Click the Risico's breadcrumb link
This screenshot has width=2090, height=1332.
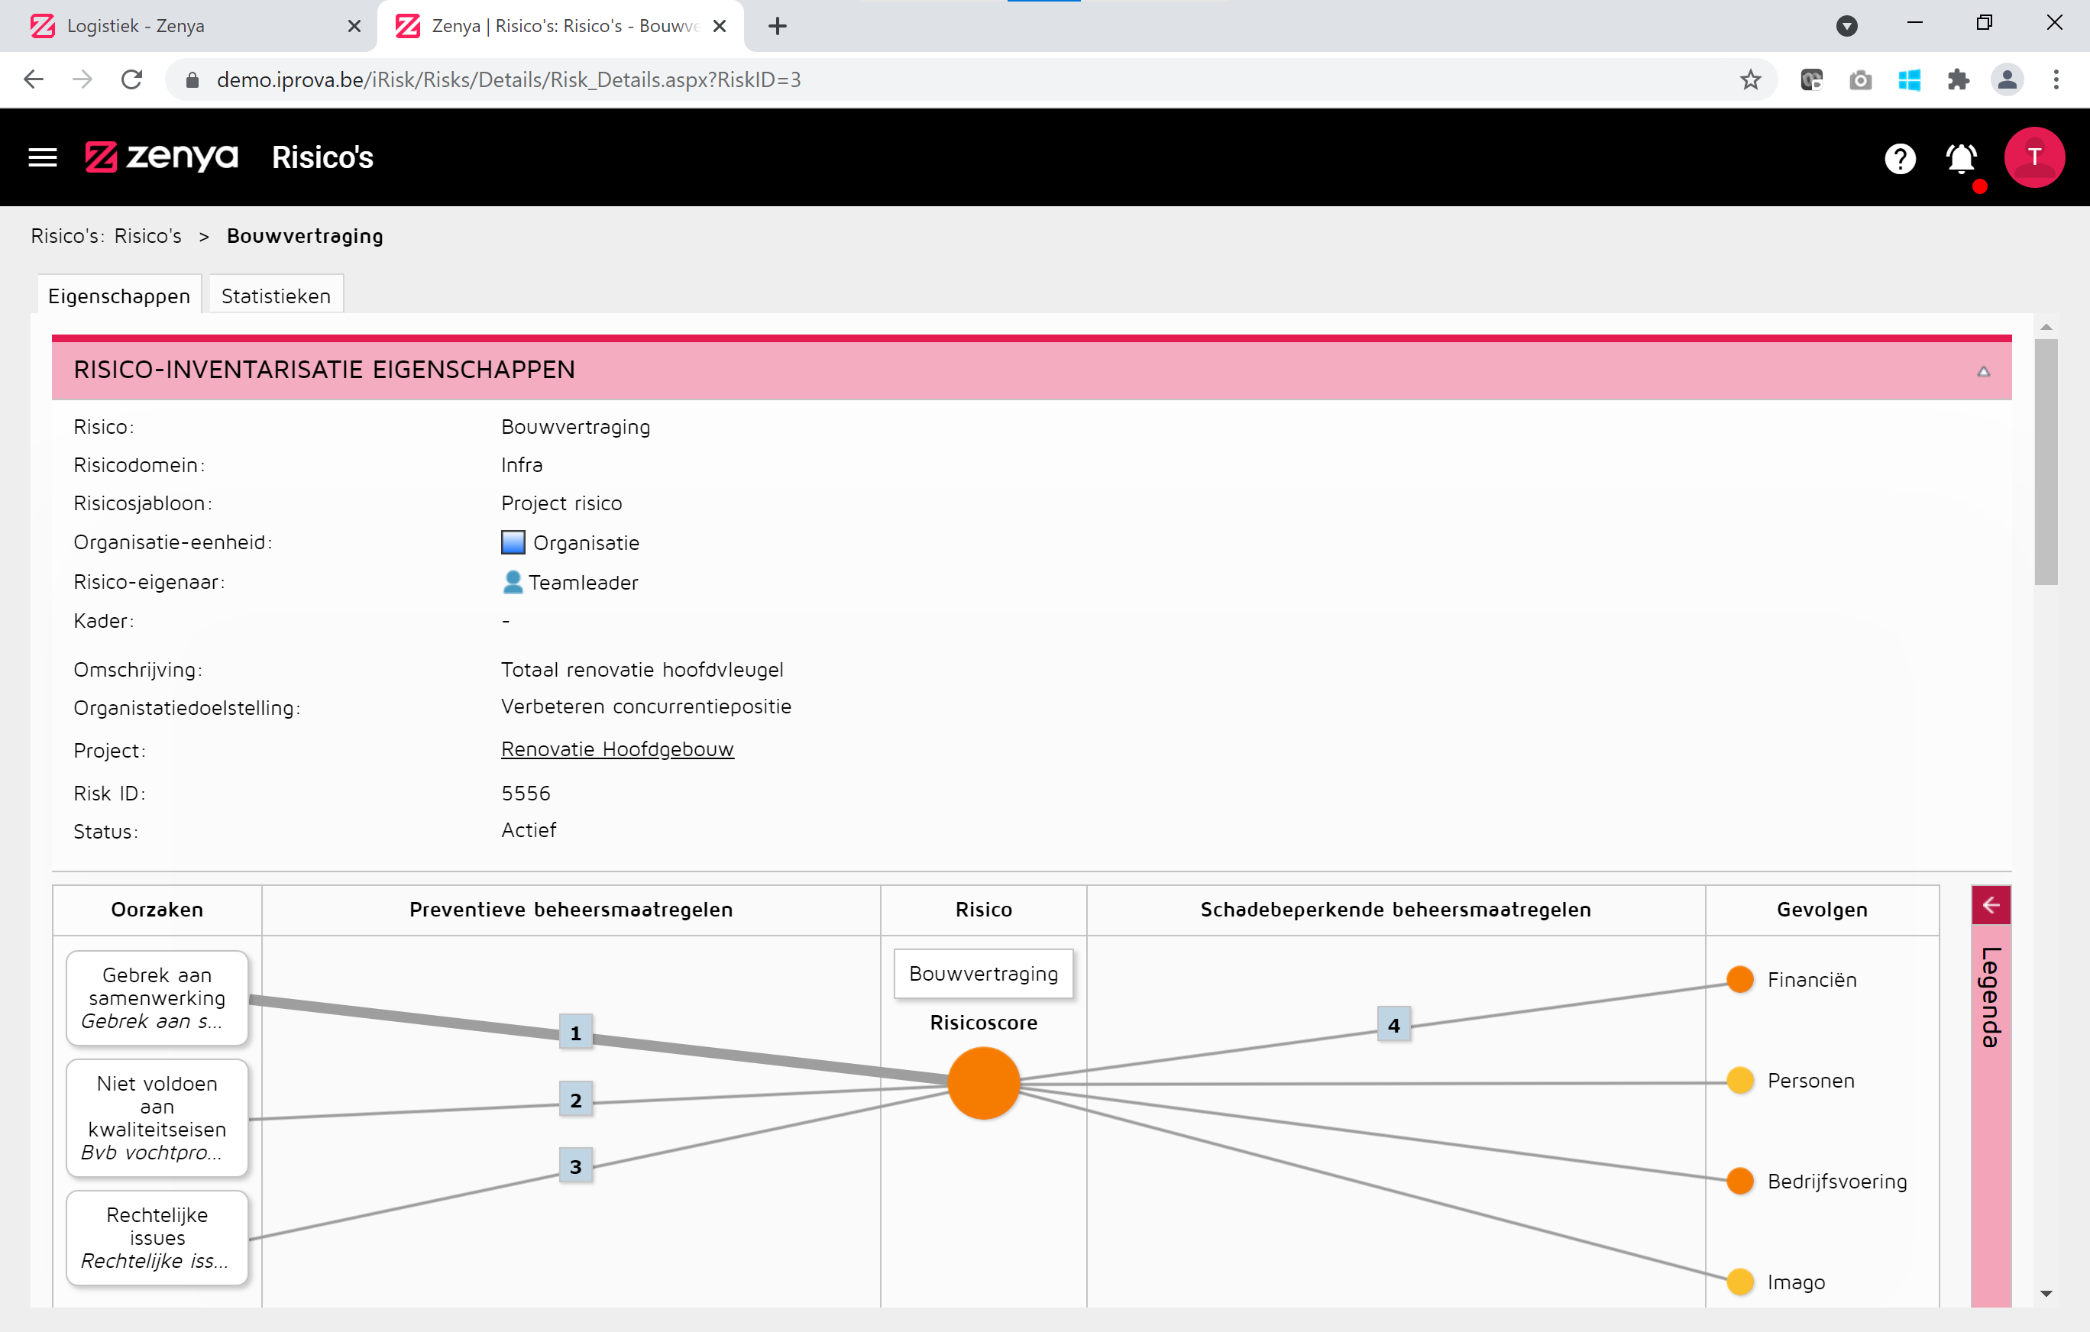tap(147, 236)
